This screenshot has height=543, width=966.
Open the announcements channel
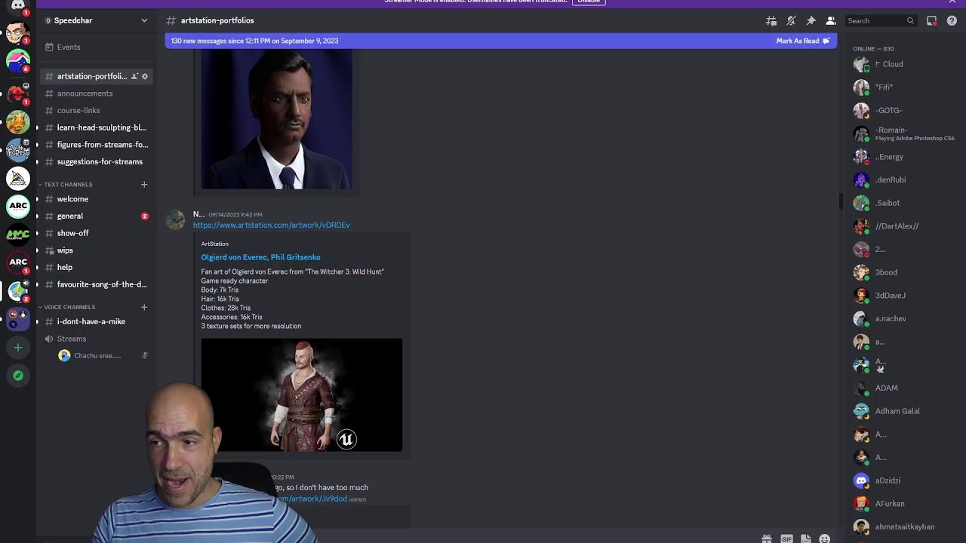[97, 94]
